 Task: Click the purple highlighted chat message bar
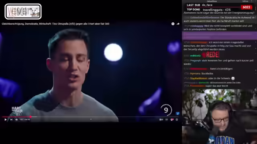point(220,36)
